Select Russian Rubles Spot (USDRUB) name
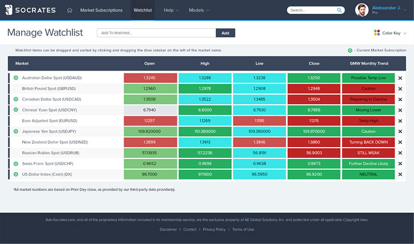 point(51,153)
